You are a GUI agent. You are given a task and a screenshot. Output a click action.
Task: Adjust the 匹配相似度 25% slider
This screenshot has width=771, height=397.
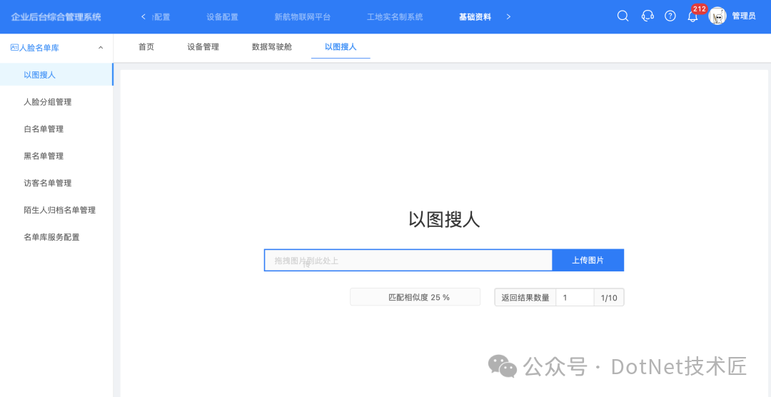coord(415,297)
